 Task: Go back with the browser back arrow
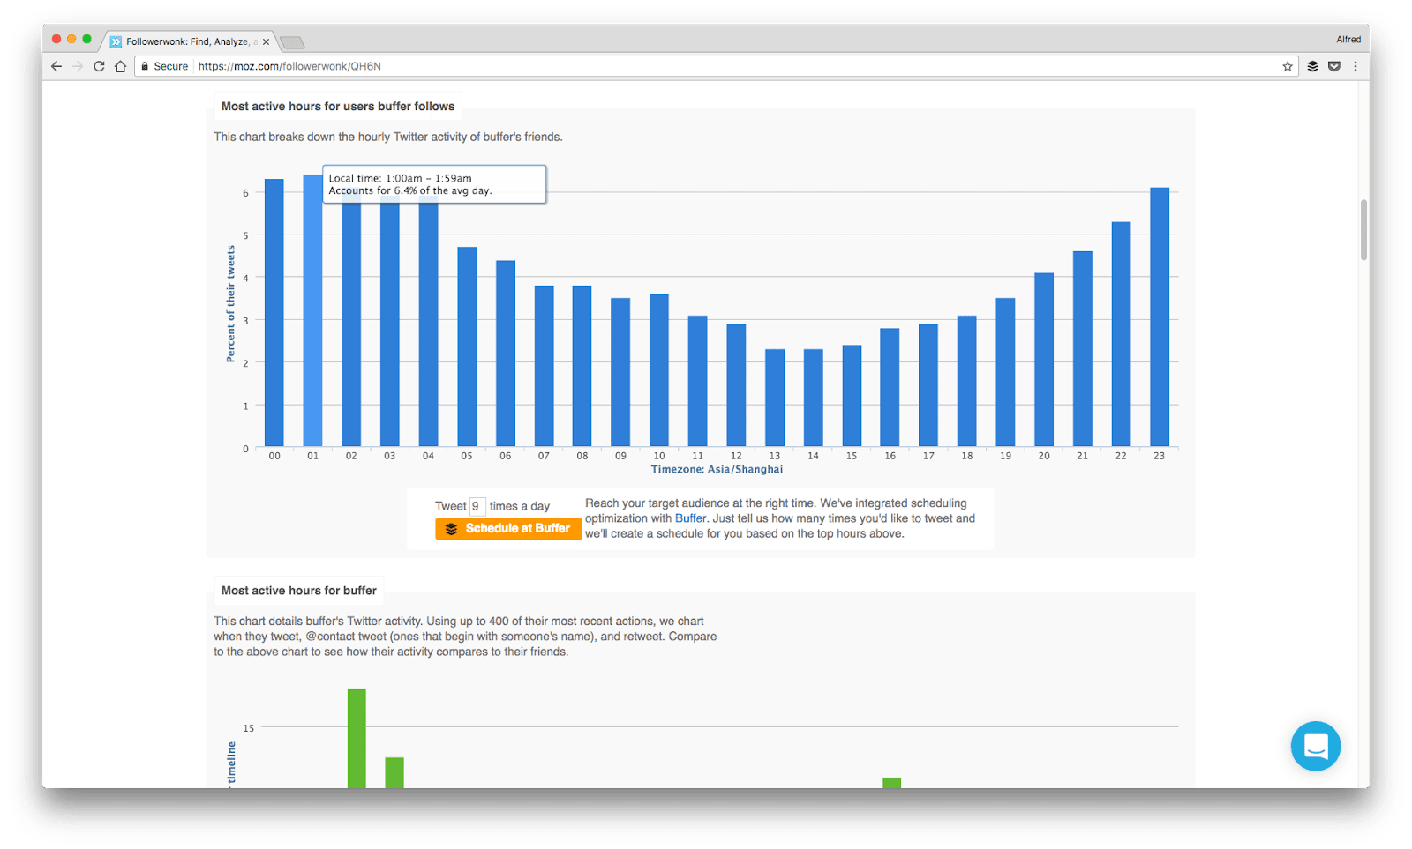click(56, 66)
